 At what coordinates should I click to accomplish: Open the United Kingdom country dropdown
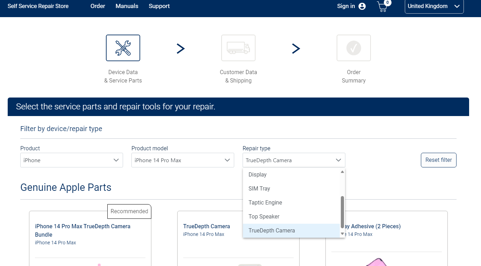pos(434,6)
